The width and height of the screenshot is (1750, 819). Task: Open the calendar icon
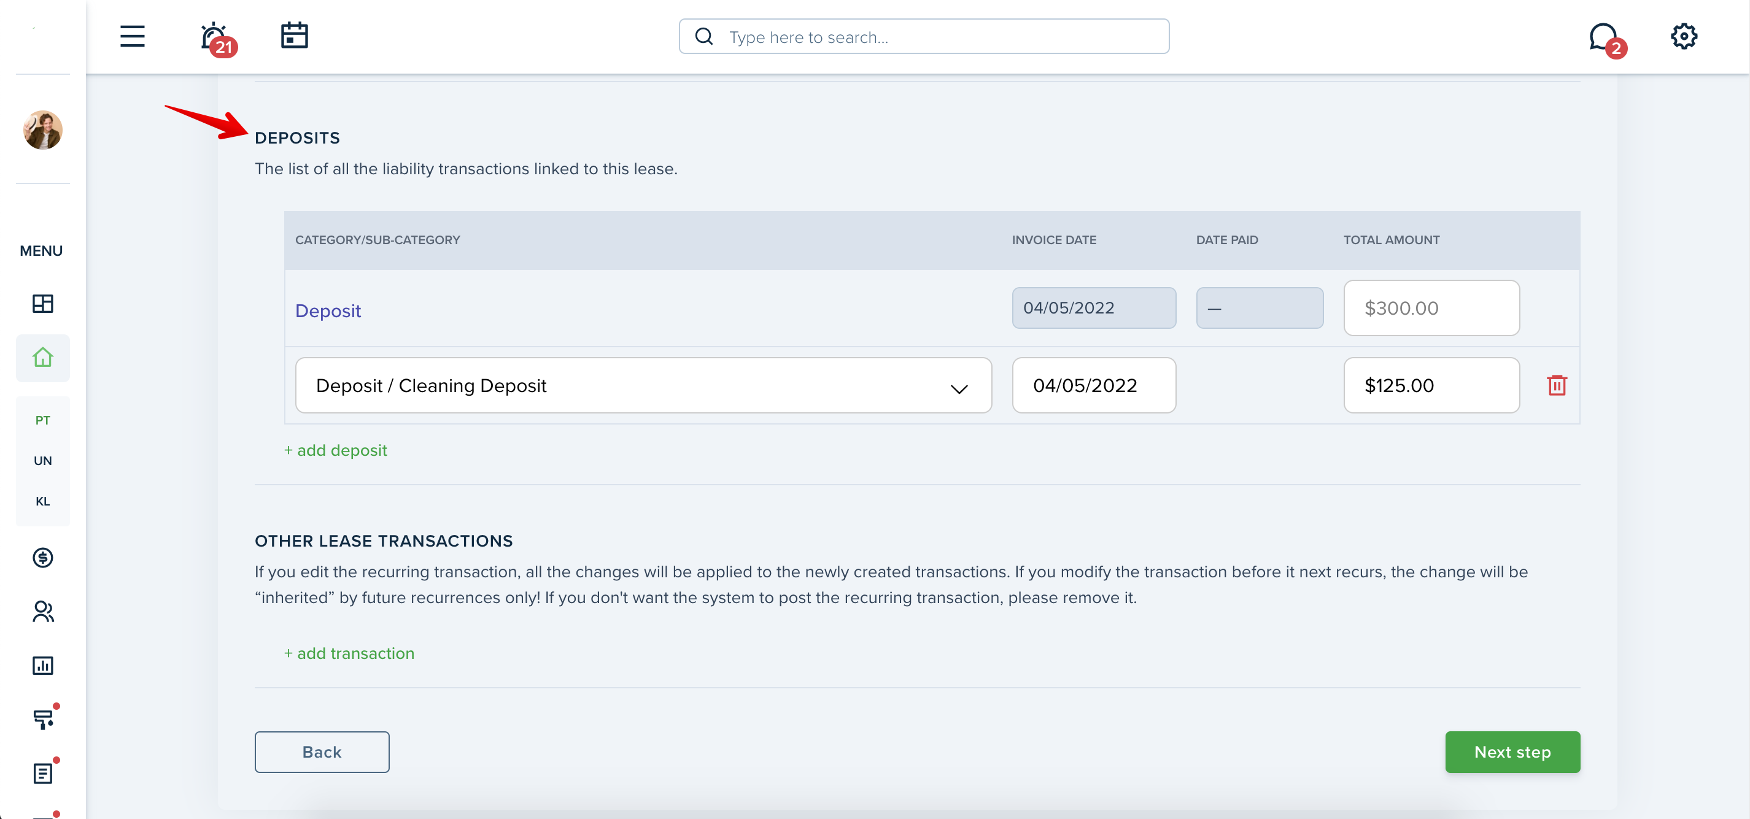click(x=294, y=36)
